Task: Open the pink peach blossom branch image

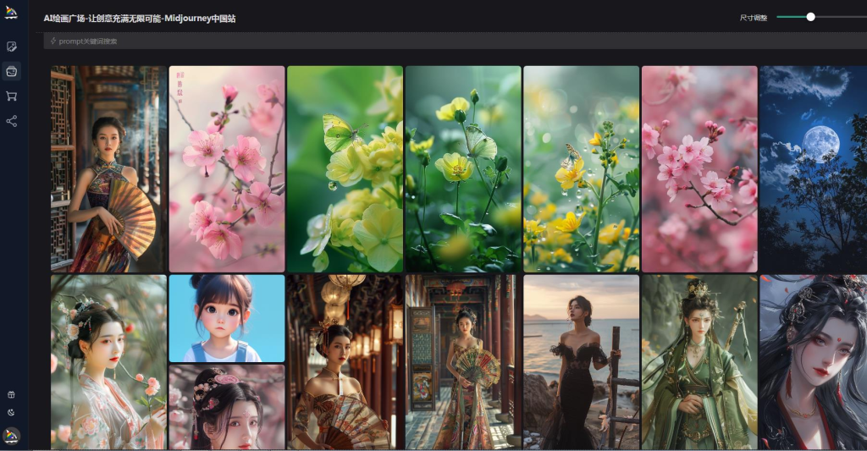Action: (x=227, y=169)
